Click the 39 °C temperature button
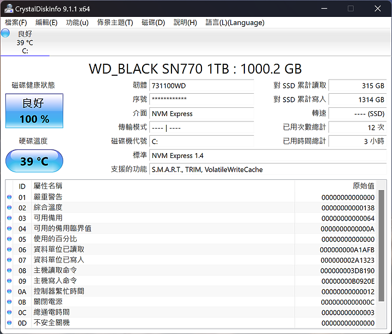Viewport: 392px width, 334px height. click(x=34, y=161)
